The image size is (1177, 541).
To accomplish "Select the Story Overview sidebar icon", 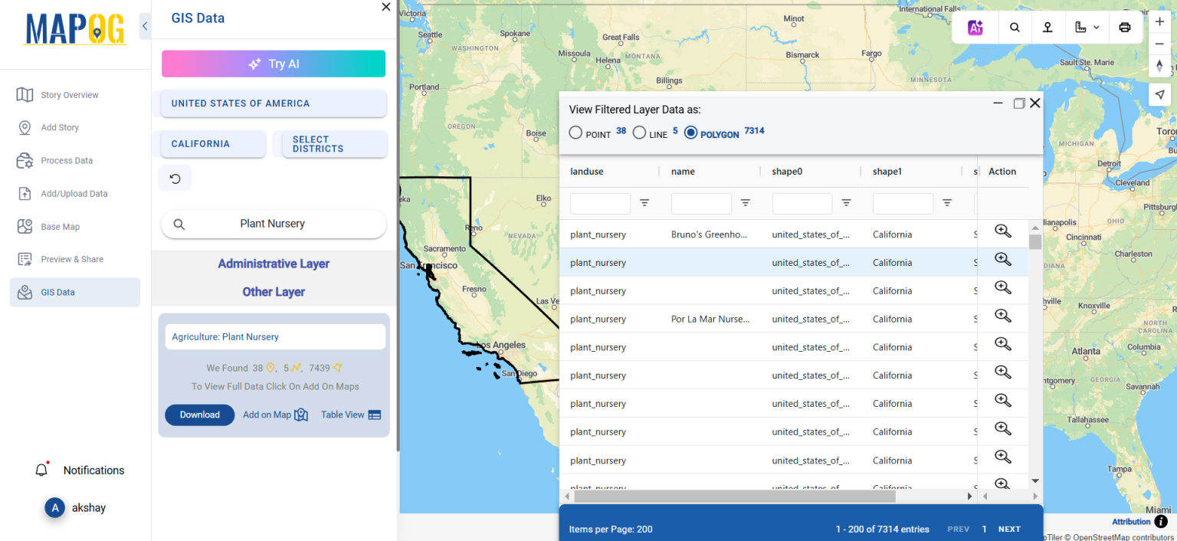I will (x=27, y=94).
